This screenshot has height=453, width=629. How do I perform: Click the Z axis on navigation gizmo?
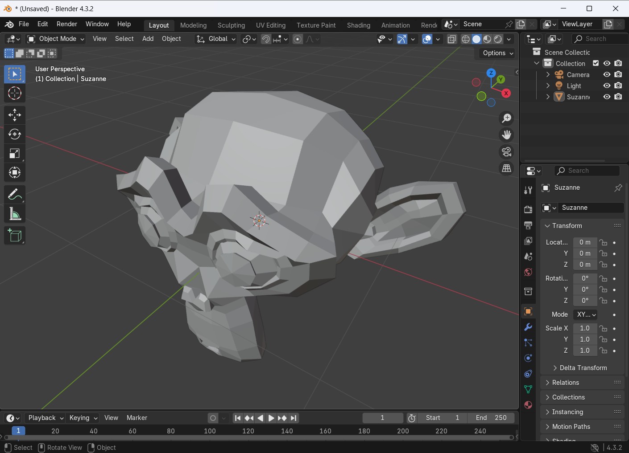coord(491,73)
